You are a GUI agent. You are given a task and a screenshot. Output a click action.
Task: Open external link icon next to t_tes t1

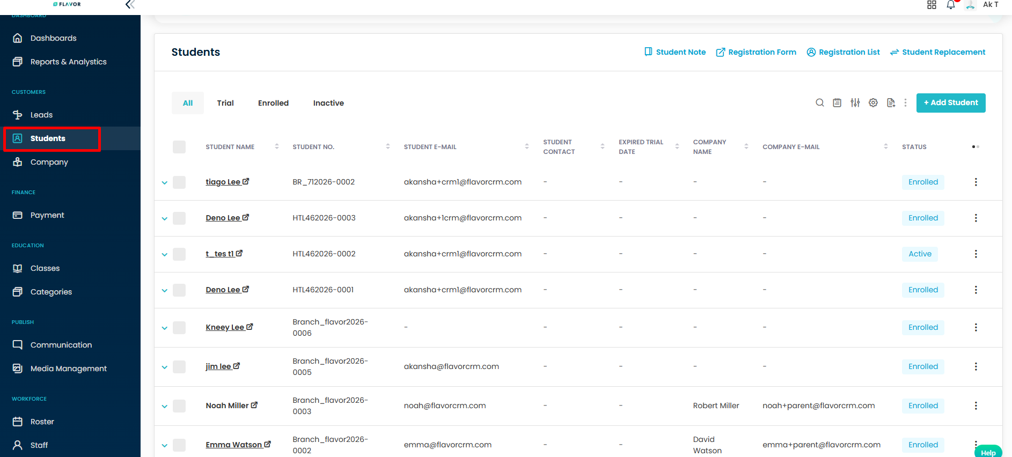pos(239,253)
